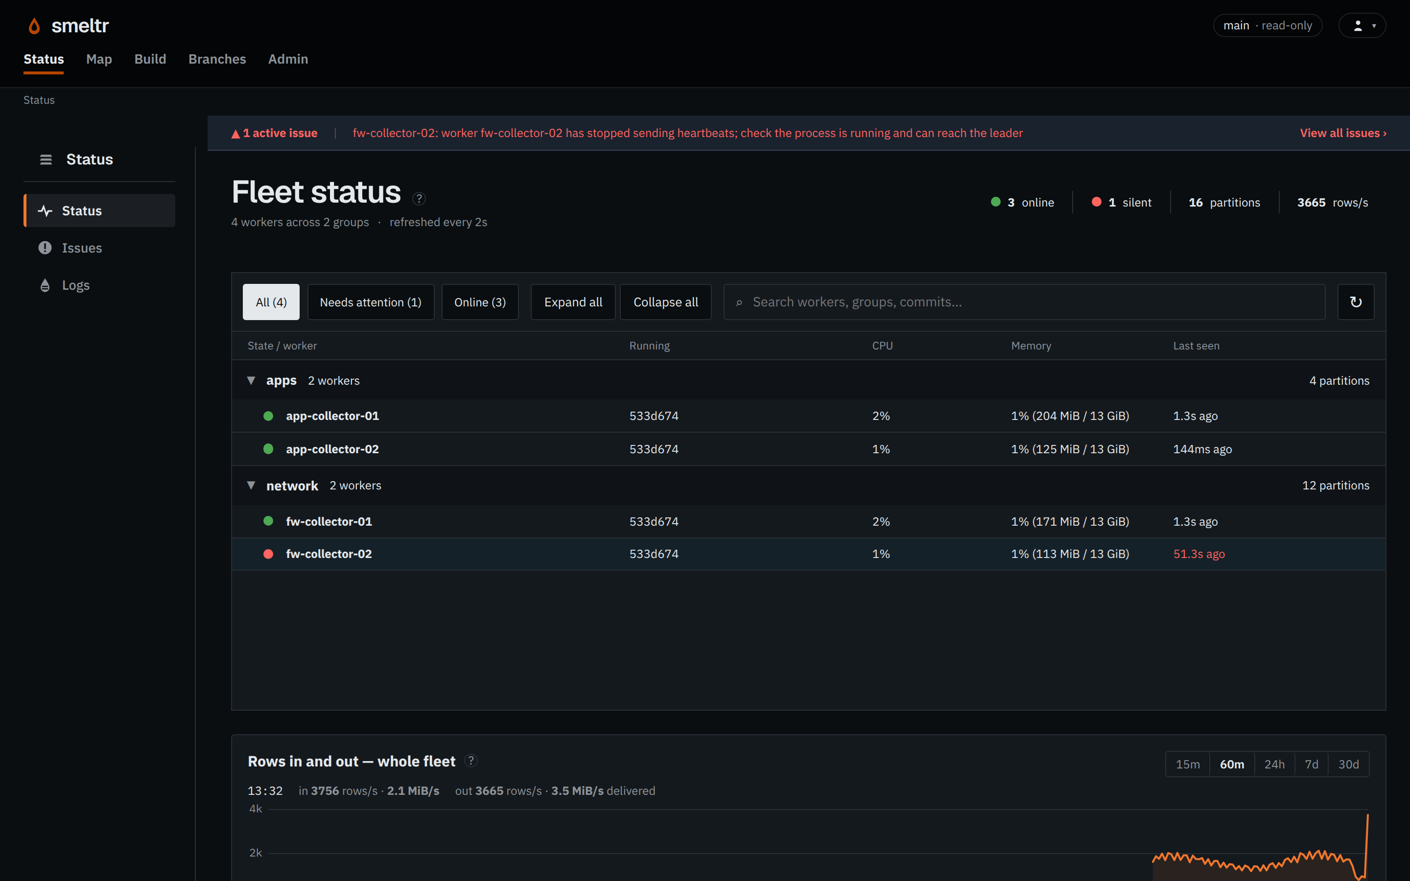Switch to the Map tab
Viewport: 1410px width, 881px height.
pos(99,59)
